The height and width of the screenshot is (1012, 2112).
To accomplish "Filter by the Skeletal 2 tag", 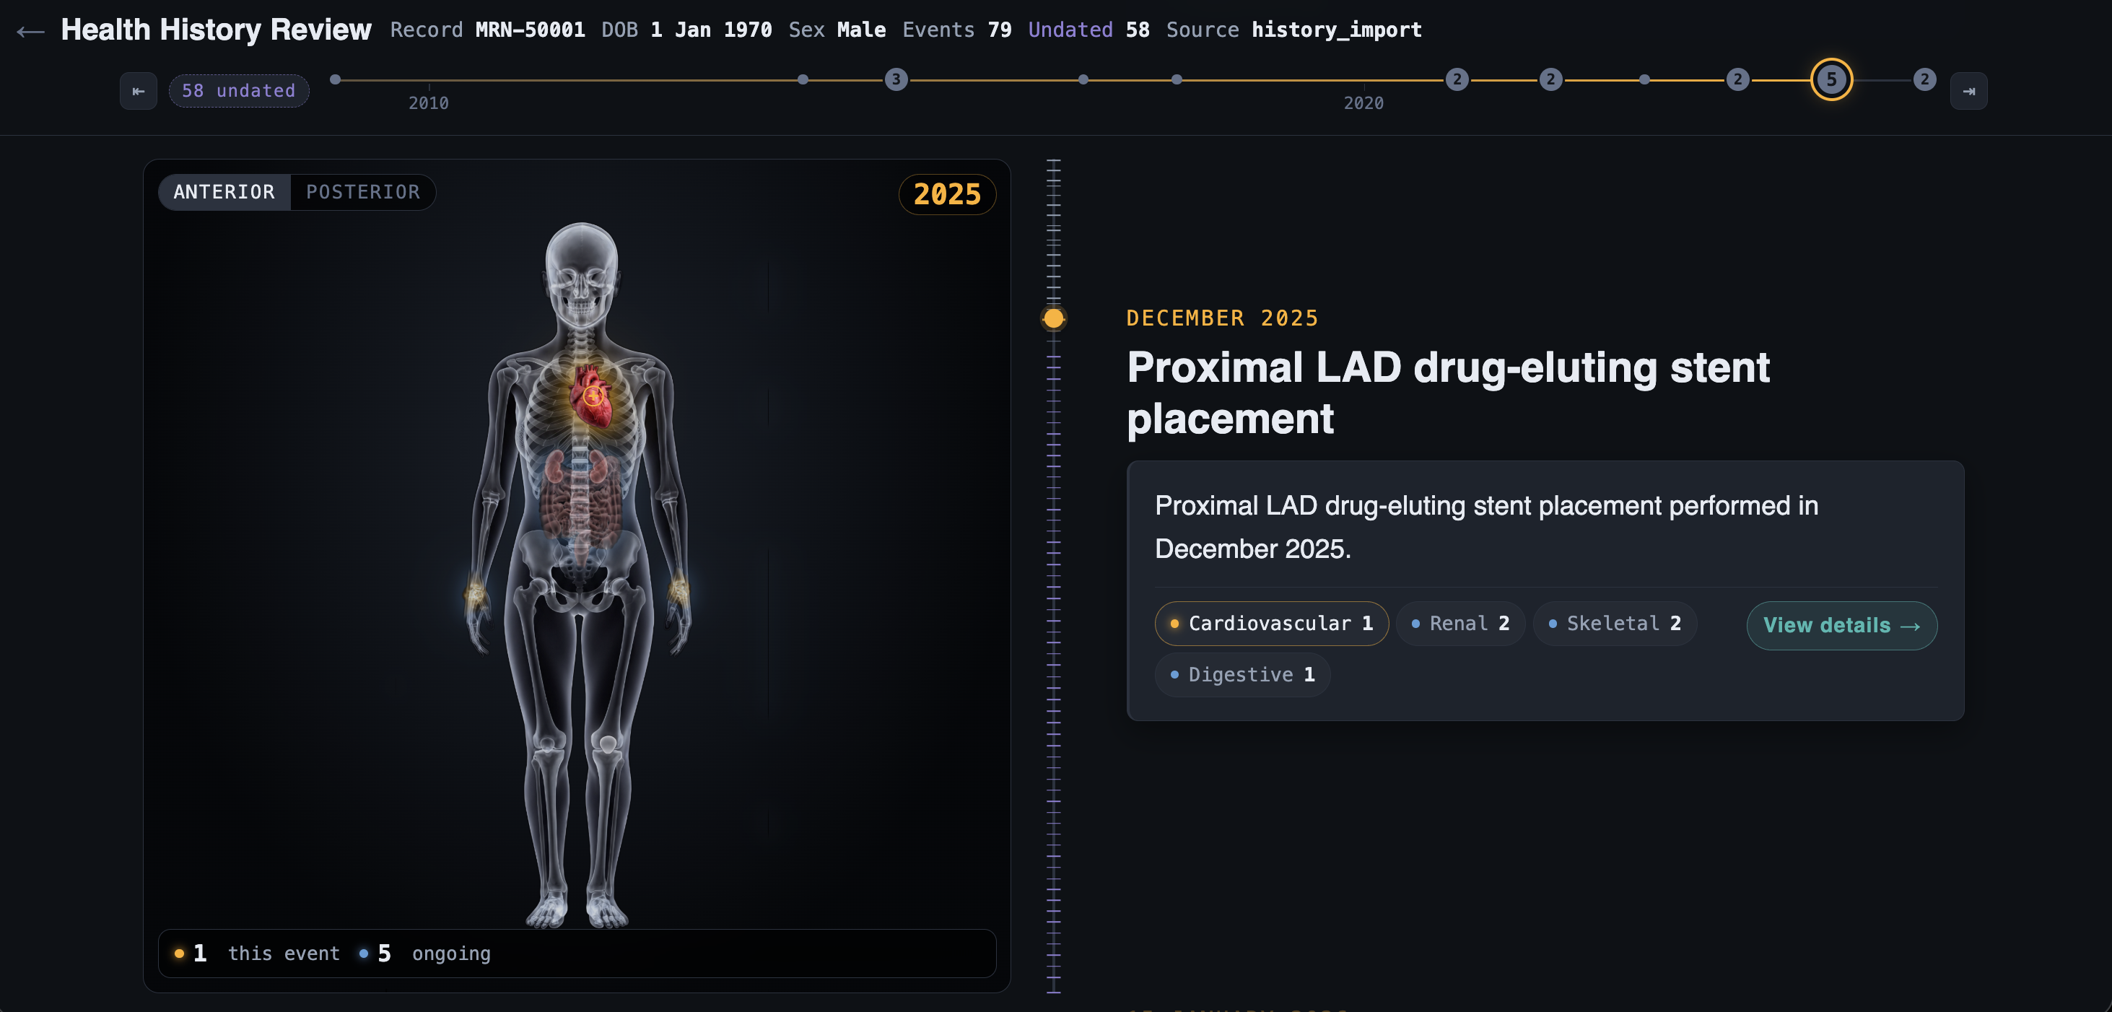I will [1615, 624].
